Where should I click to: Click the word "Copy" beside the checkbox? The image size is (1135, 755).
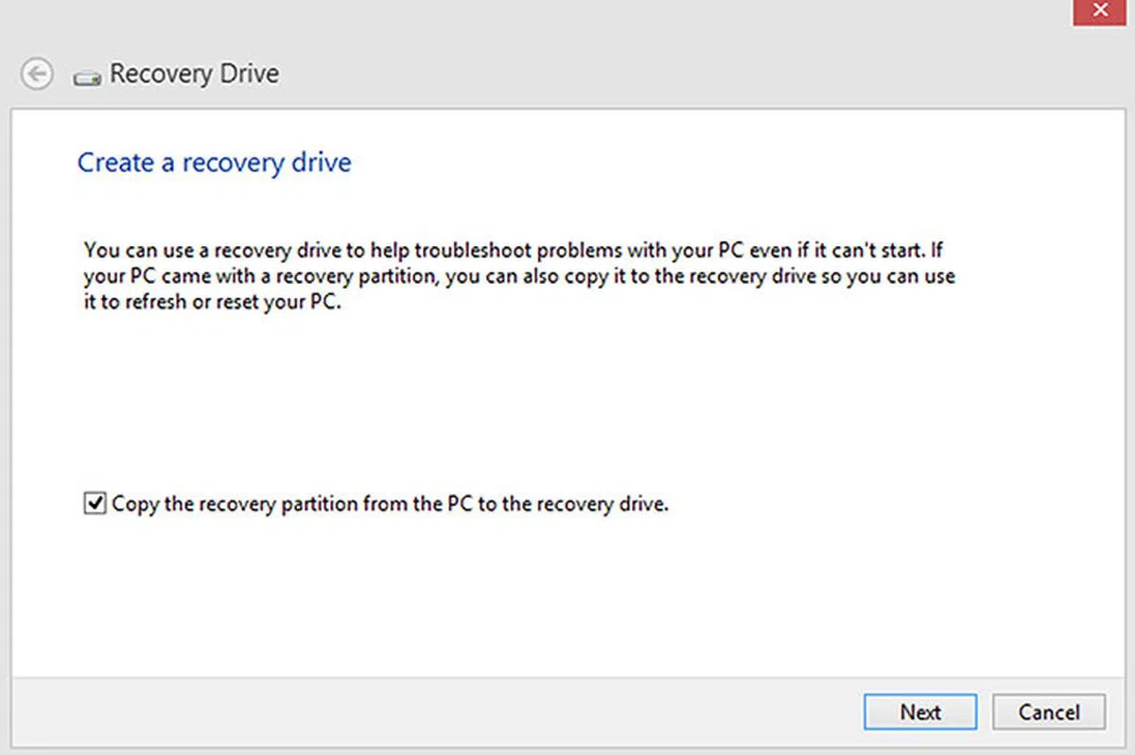coord(135,504)
